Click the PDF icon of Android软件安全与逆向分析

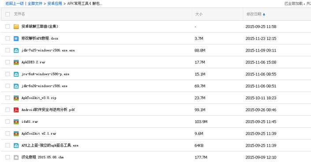16,110
